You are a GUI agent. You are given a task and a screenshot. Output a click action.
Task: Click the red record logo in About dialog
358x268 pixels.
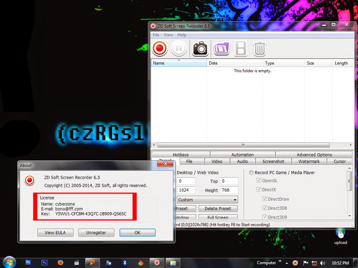pyautogui.click(x=29, y=180)
